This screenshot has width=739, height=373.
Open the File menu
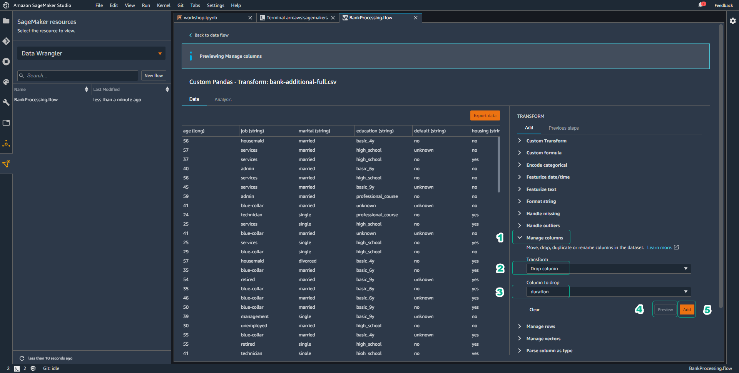(x=99, y=5)
